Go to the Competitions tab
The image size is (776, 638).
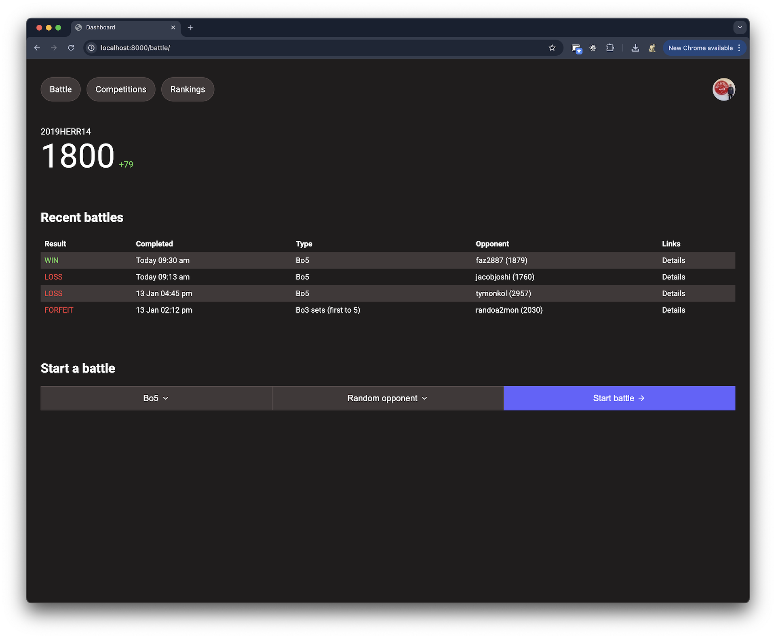[x=121, y=89]
